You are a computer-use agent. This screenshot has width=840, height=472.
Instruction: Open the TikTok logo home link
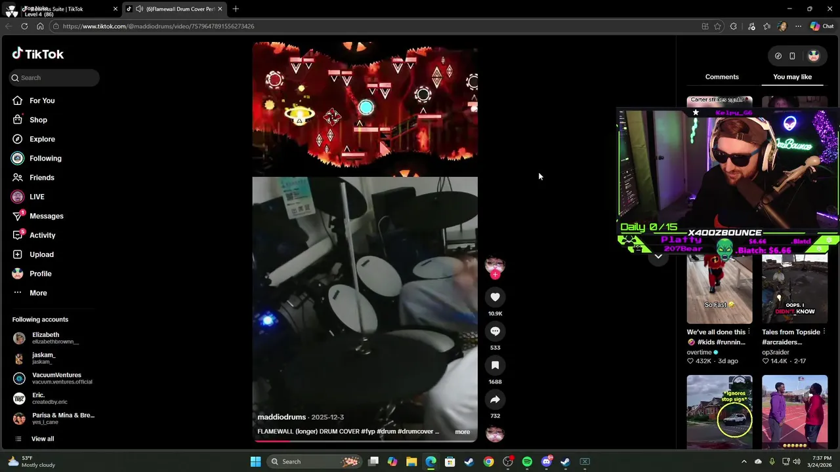[x=38, y=54]
